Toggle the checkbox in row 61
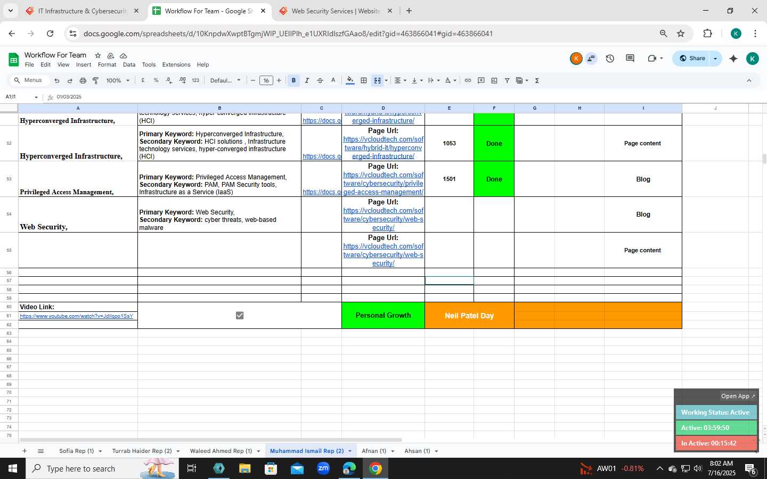Image resolution: width=767 pixels, height=479 pixels. [x=240, y=316]
